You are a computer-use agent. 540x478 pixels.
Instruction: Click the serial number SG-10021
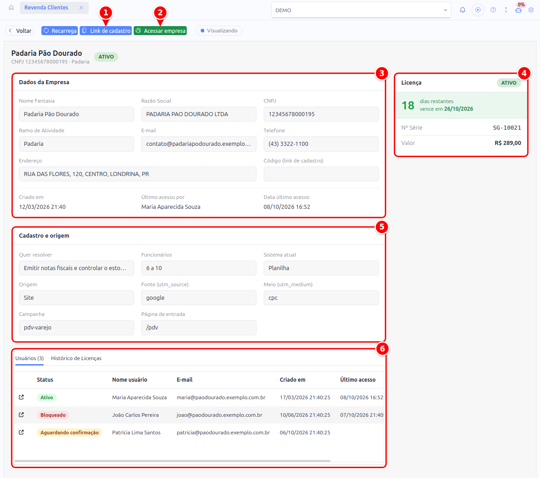(x=507, y=128)
